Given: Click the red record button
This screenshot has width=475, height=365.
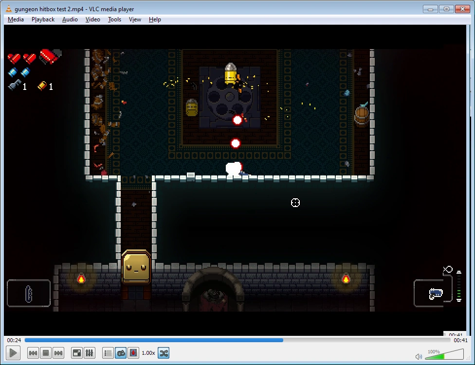Looking at the screenshot, I should pos(133,353).
